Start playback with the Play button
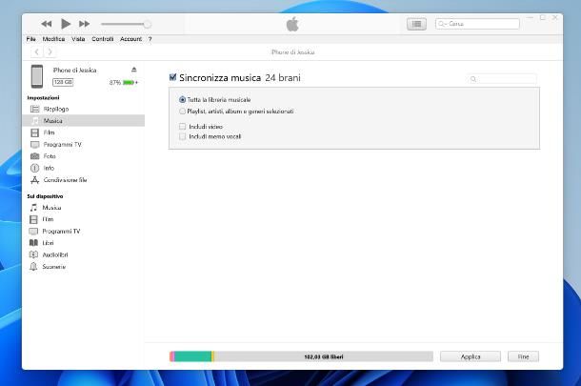Viewport: 581px width, 386px height. [66, 24]
